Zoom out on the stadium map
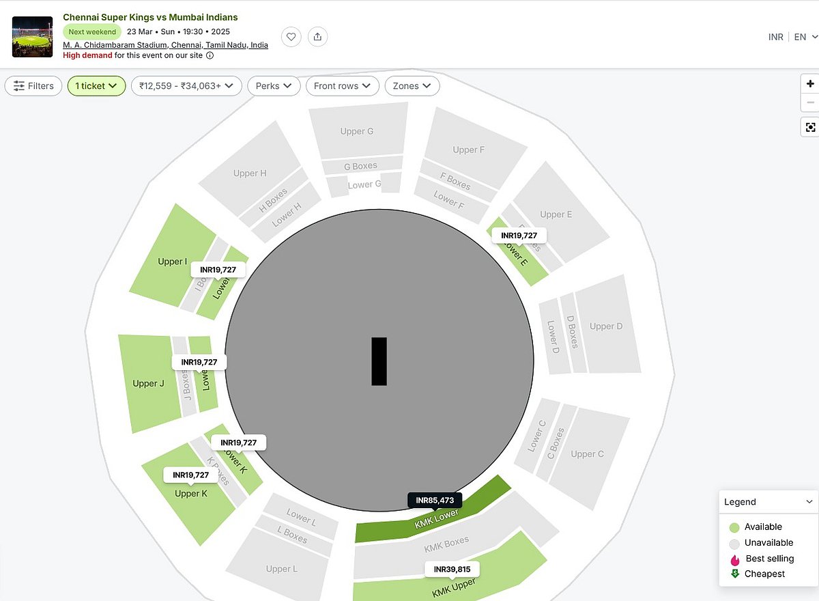This screenshot has width=819, height=601. [x=810, y=102]
